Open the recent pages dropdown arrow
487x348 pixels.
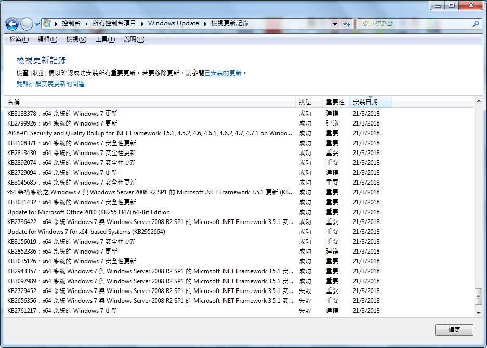(37, 24)
